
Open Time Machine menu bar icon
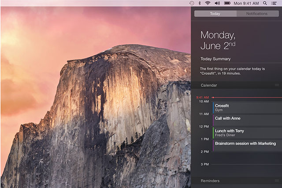192,3
